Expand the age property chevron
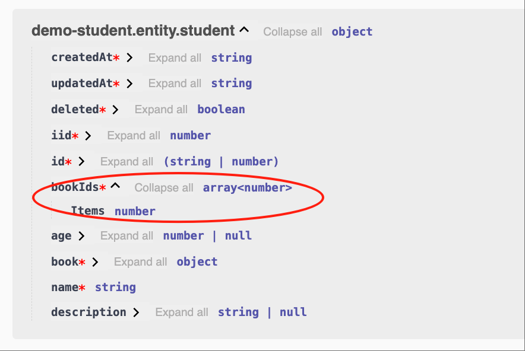Image resolution: width=525 pixels, height=351 pixels. tap(81, 236)
